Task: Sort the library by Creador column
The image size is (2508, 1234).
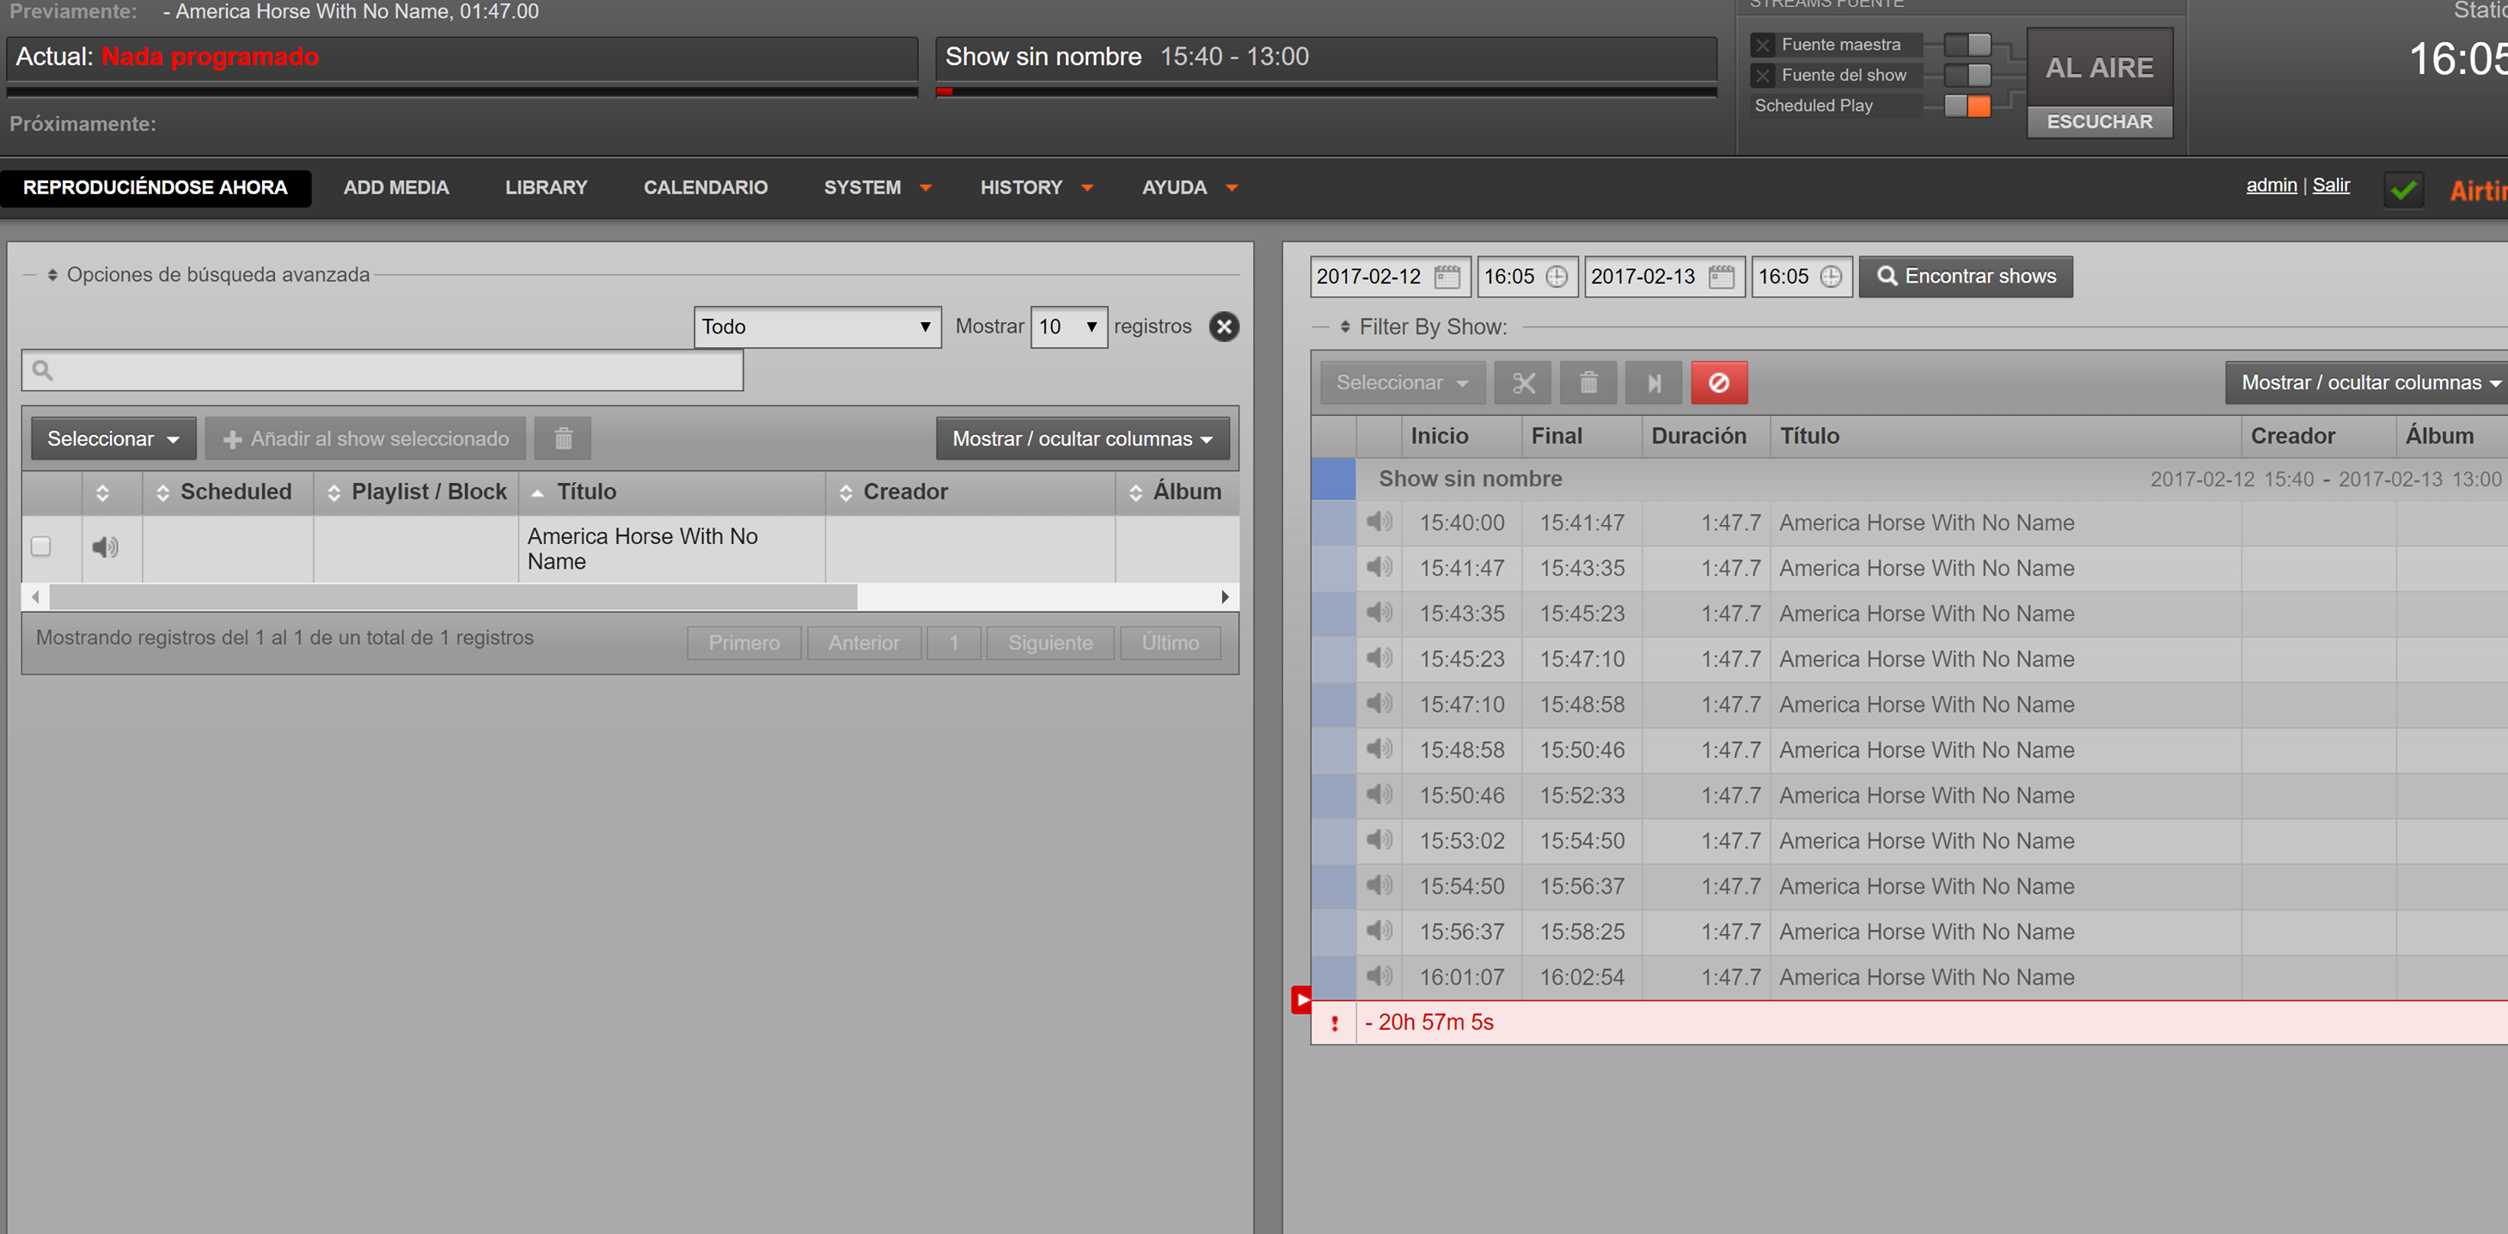Action: (x=970, y=492)
